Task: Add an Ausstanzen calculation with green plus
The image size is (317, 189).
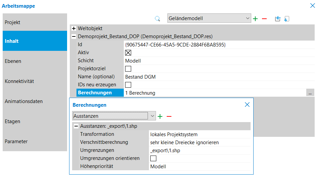Action: click(x=160, y=116)
